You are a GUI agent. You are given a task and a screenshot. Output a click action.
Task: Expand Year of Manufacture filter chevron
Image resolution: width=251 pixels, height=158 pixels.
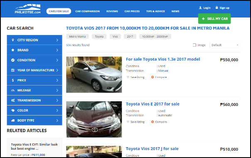[57, 70]
